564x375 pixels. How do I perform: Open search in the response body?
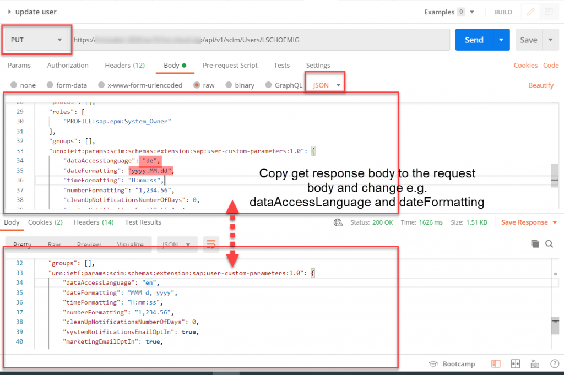pos(549,244)
